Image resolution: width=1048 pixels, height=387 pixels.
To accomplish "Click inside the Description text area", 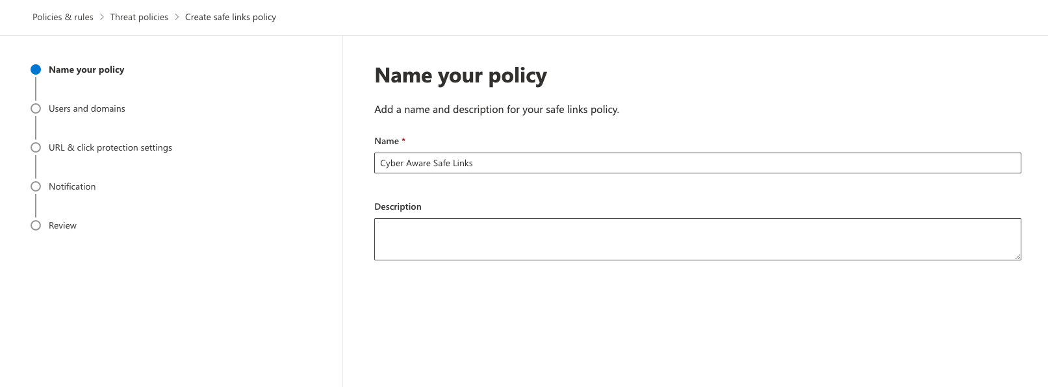I will (698, 239).
